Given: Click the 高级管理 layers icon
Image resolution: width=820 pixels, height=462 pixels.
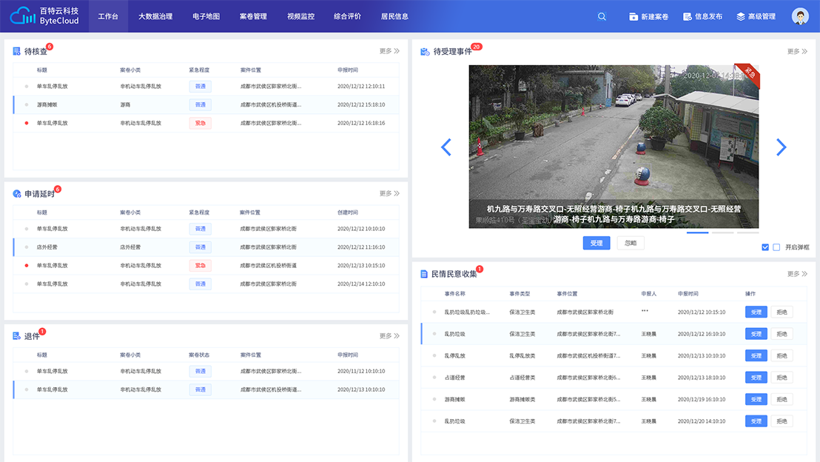Looking at the screenshot, I should pos(741,16).
